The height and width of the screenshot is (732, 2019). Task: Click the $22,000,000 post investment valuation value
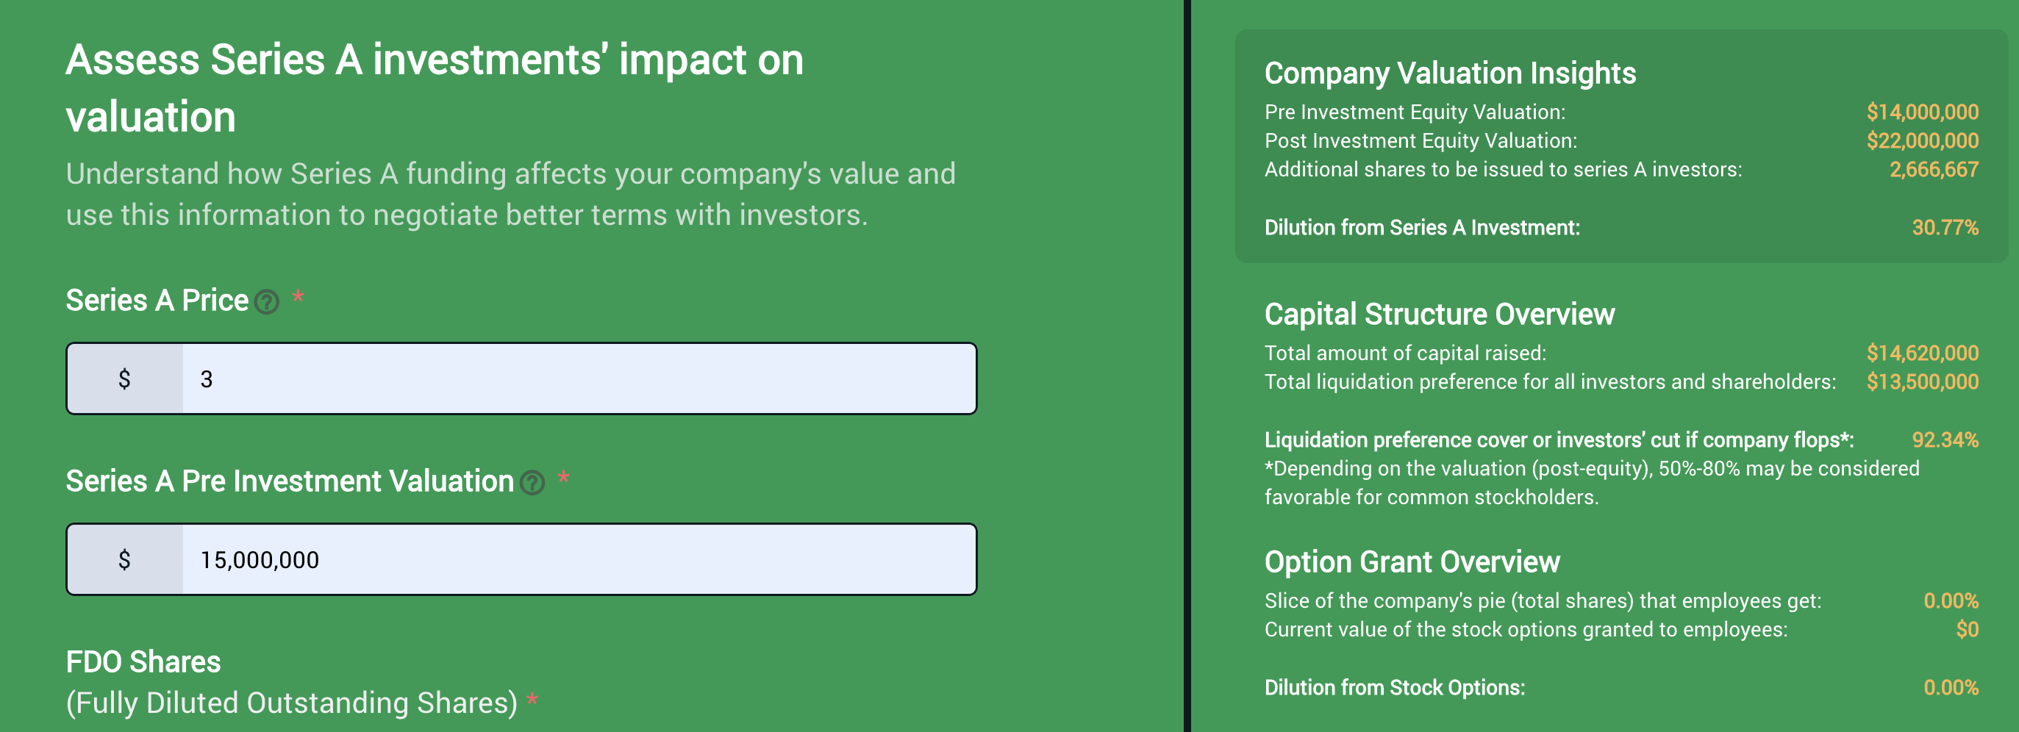pyautogui.click(x=1923, y=141)
